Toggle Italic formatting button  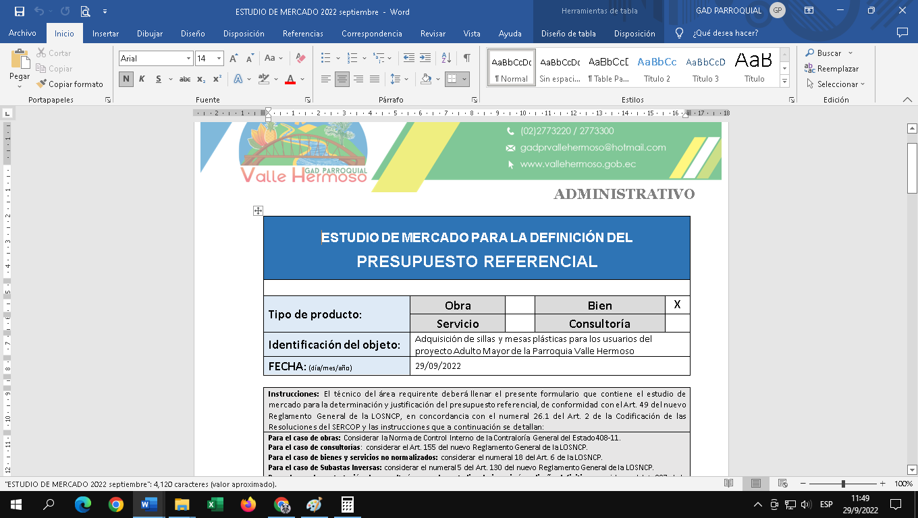tap(142, 79)
